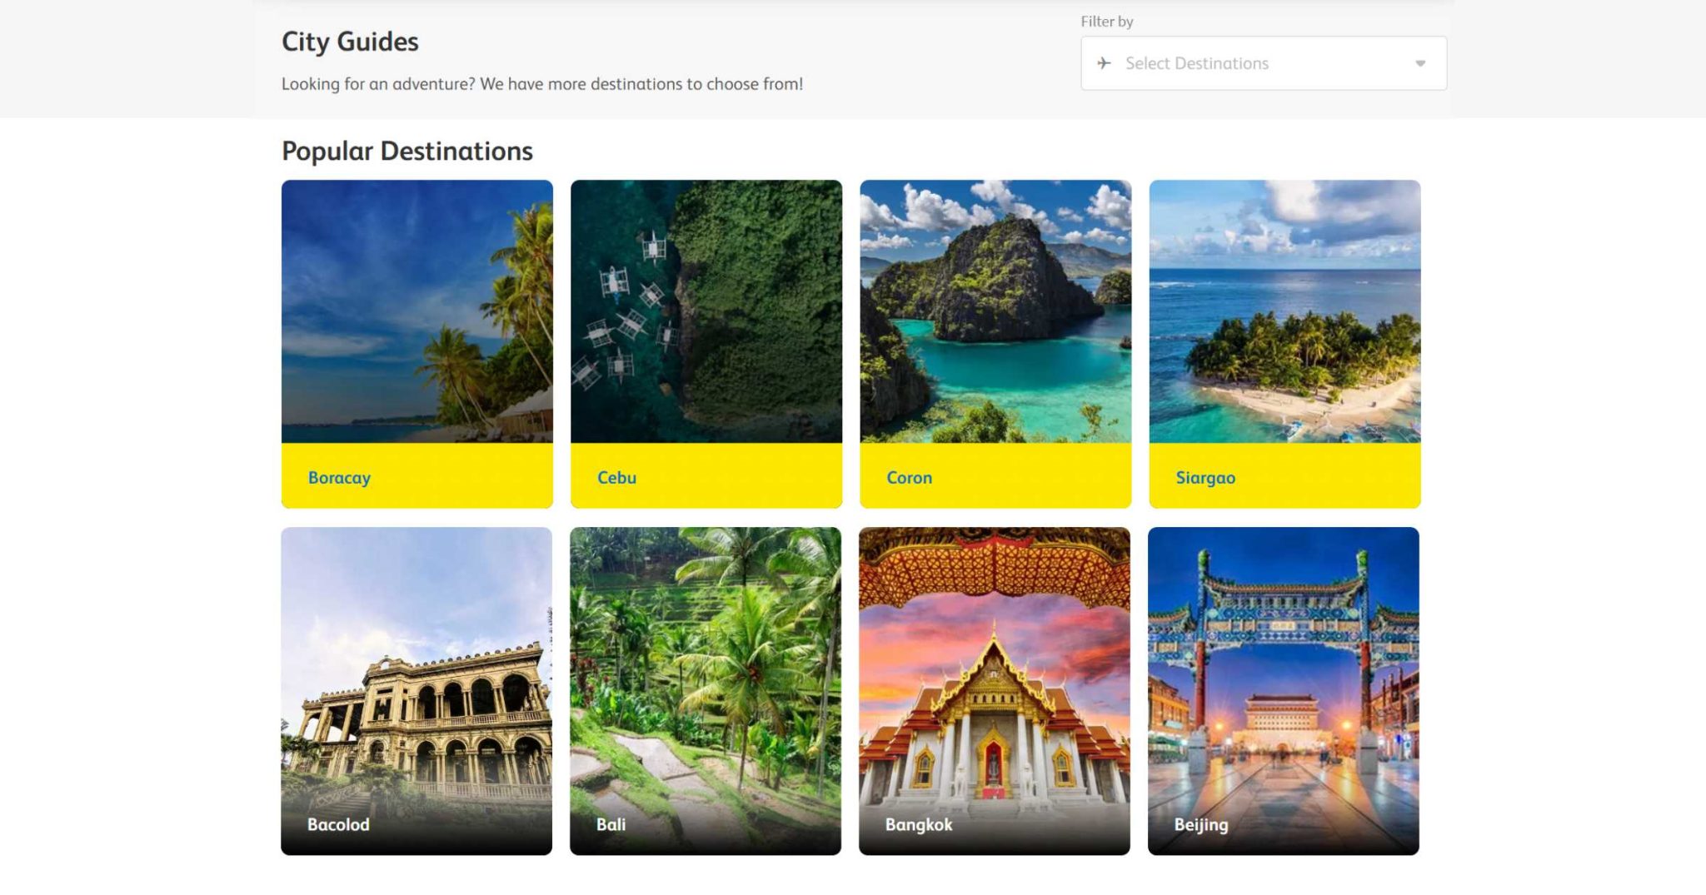
Task: Open the Siargao destination page
Action: tap(1205, 477)
